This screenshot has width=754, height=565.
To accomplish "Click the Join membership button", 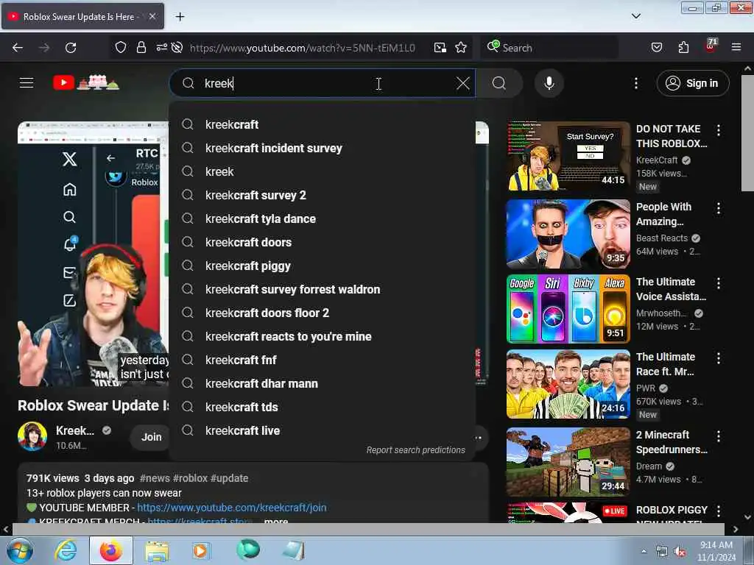I will coord(150,437).
